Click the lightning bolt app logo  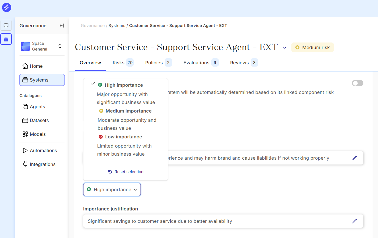[x=7, y=7]
